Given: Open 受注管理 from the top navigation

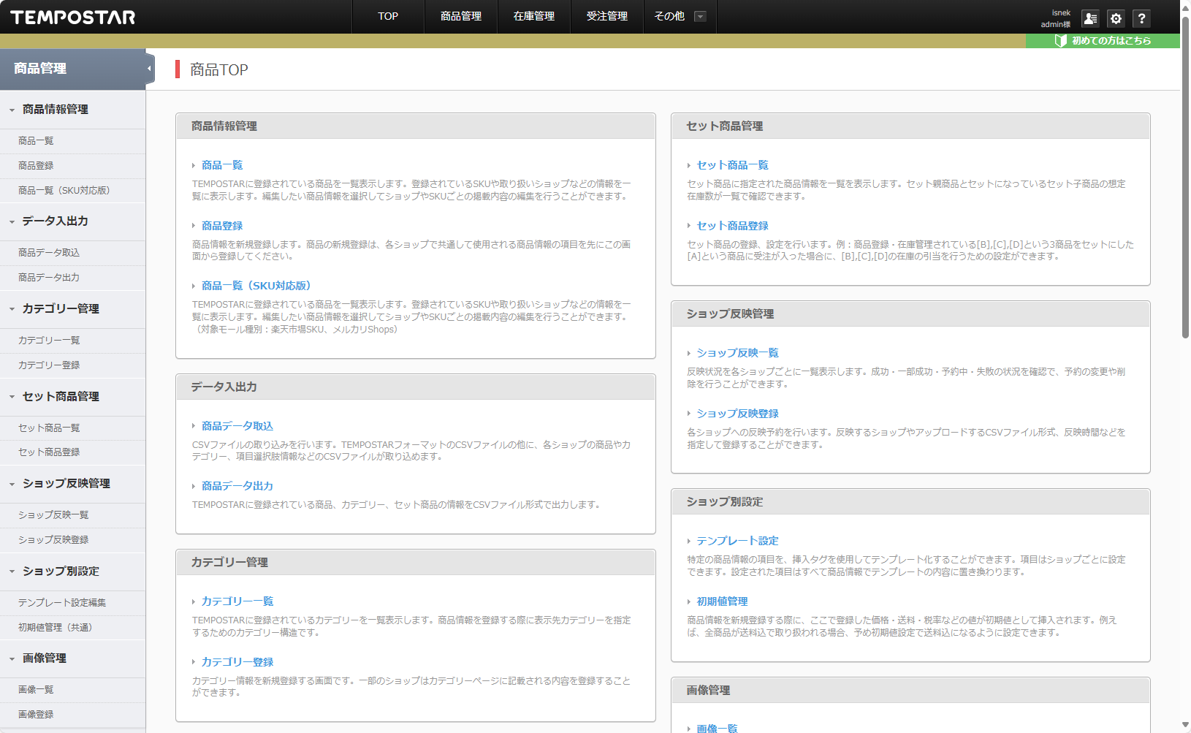Looking at the screenshot, I should tap(606, 16).
